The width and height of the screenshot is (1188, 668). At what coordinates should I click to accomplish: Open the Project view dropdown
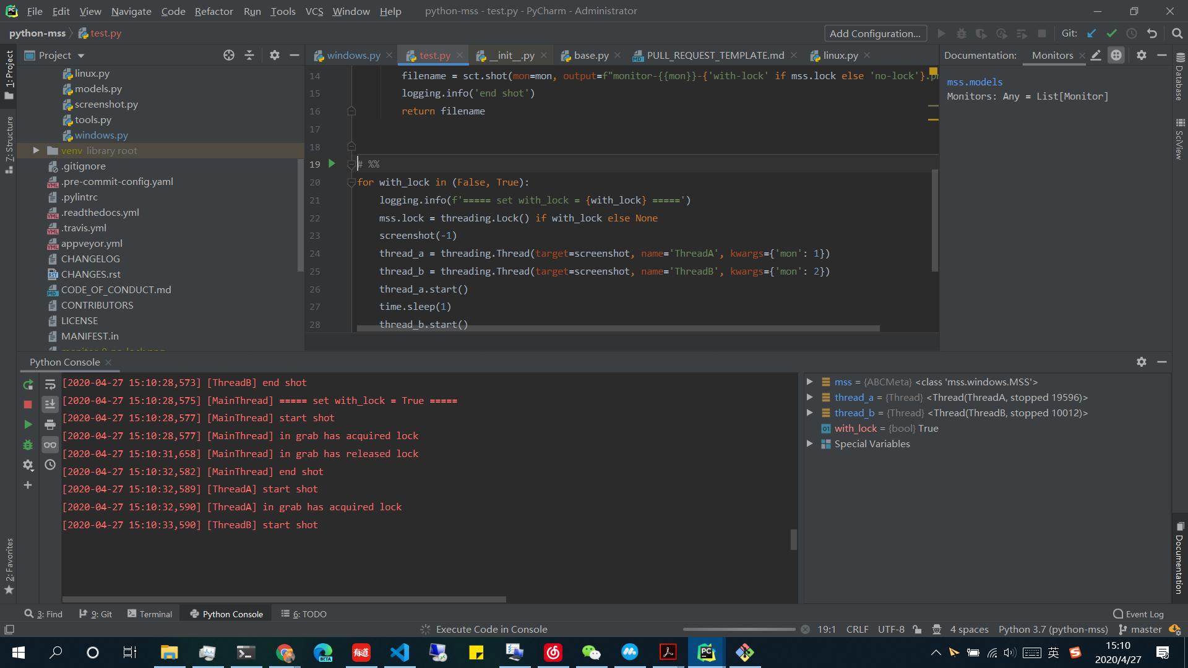[81, 56]
